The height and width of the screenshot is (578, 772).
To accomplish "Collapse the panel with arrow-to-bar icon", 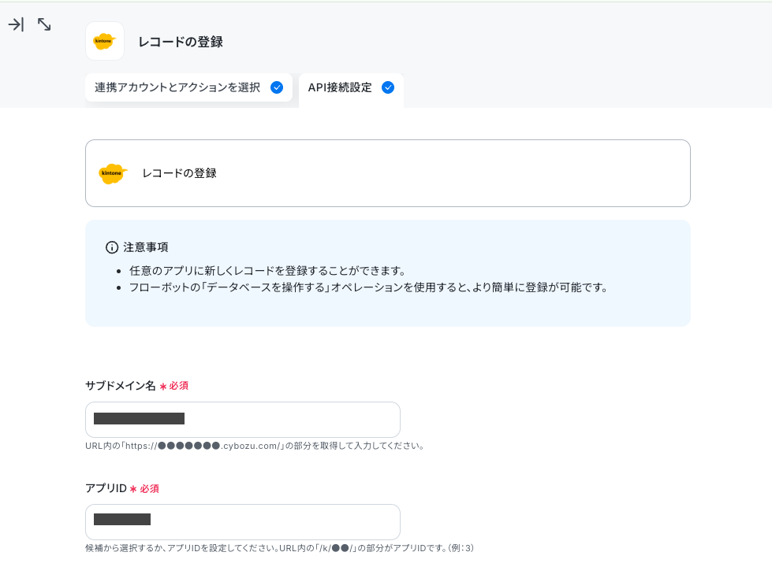I will coord(17,24).
